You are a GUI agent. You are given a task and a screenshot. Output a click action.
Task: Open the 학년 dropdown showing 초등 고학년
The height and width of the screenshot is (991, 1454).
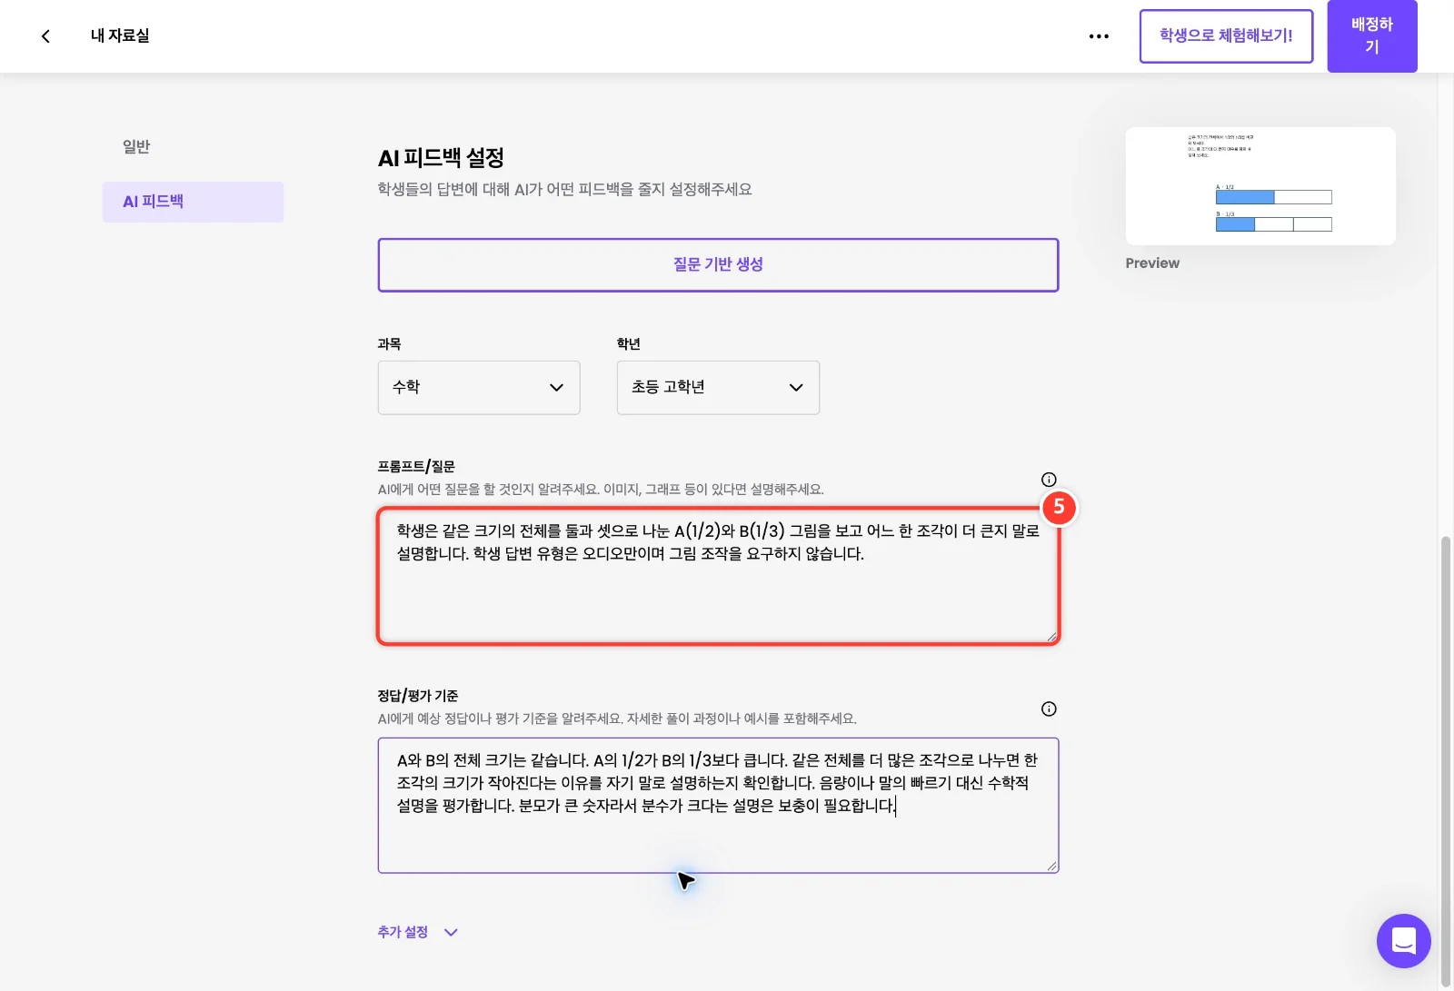point(718,388)
